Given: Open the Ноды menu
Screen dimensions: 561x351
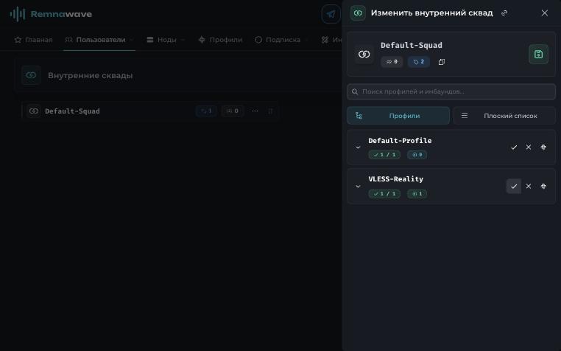Looking at the screenshot, I should 166,40.
